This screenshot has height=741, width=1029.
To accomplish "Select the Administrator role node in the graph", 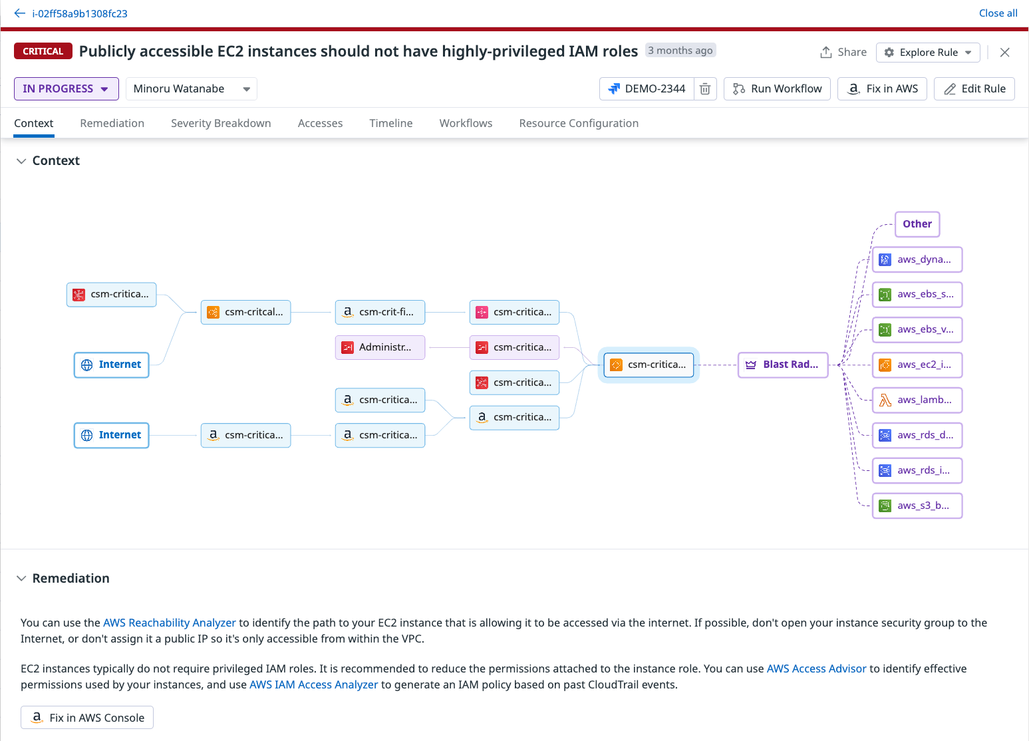I will click(x=380, y=347).
